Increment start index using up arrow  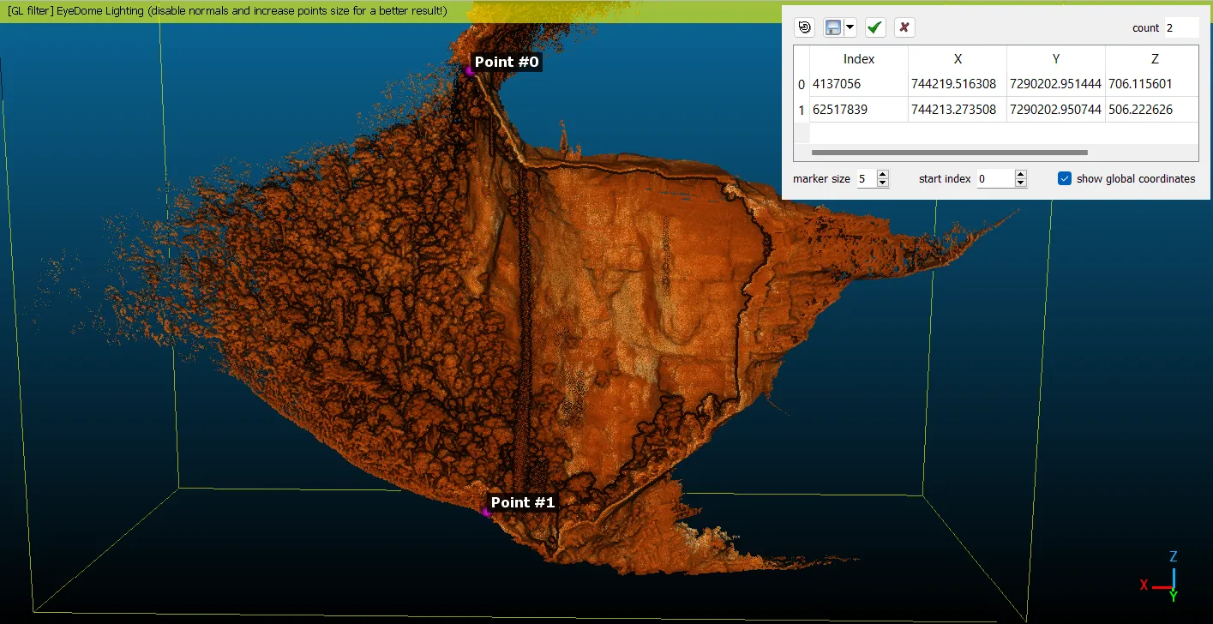pos(1020,174)
